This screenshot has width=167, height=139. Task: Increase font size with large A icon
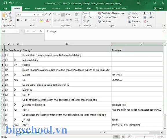45,15
